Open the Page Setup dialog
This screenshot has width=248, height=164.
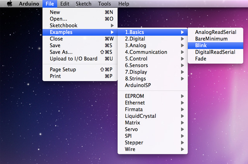(x=63, y=69)
